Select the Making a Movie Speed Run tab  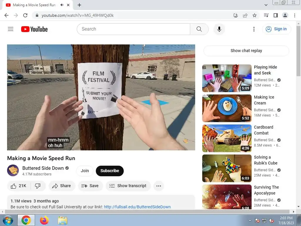pyautogui.click(x=34, y=5)
